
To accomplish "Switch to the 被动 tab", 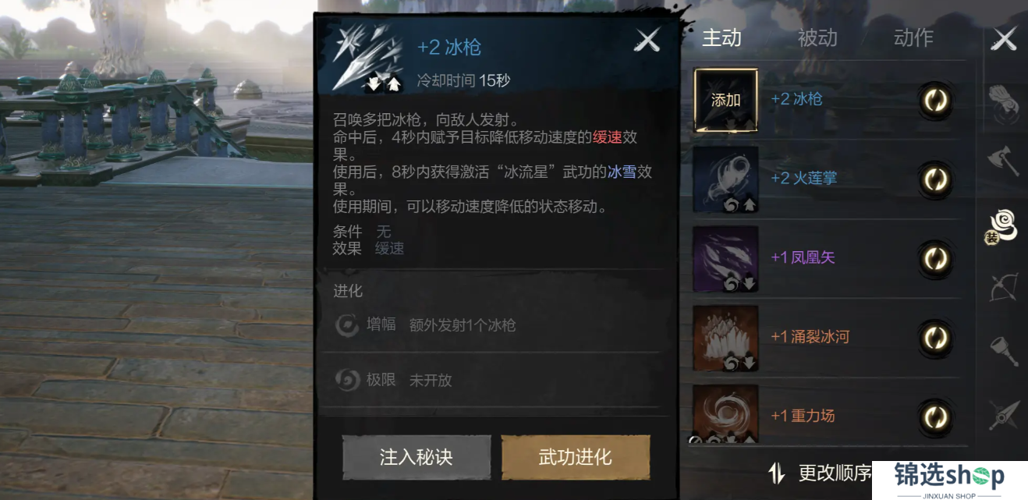I will 817,38.
